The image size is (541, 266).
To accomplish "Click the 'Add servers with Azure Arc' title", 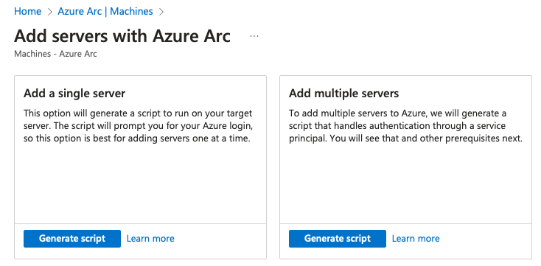I will coord(122,36).
